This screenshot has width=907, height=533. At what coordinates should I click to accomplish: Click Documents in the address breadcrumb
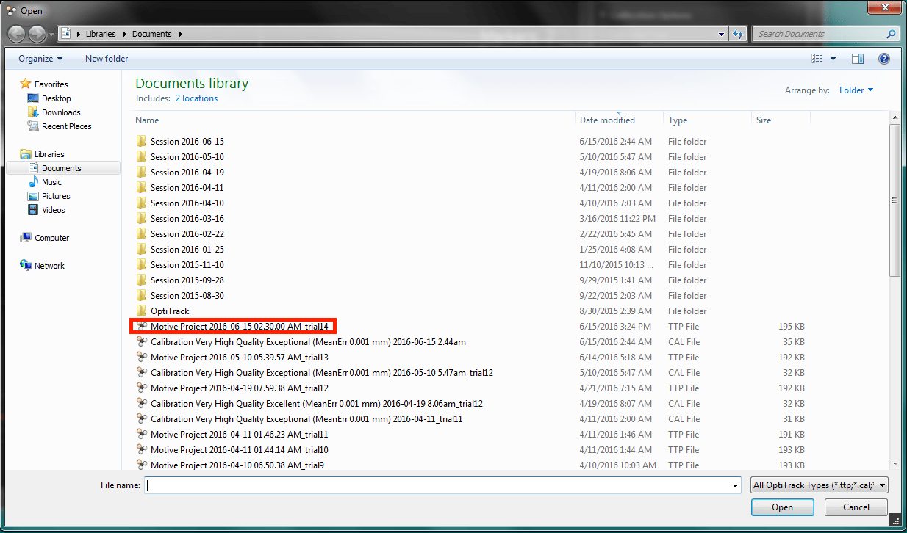click(151, 34)
